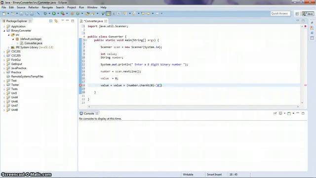Click the red error indicator atop overview ruler
The image size is (316, 178).
(x=305, y=26)
